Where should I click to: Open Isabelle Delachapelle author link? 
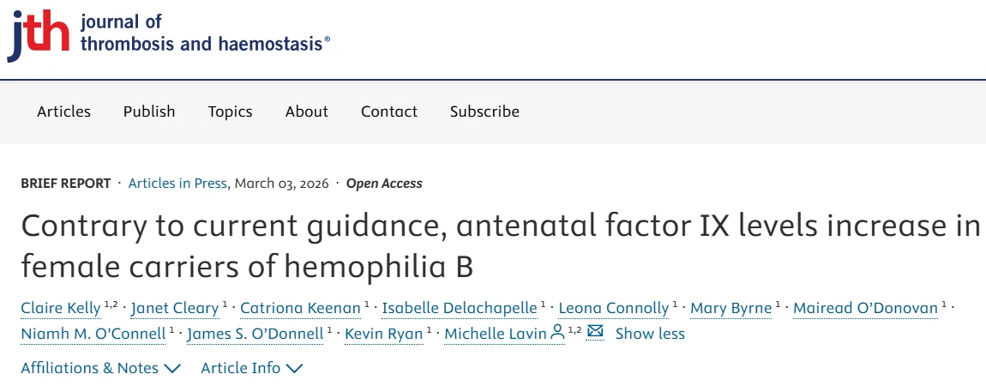tap(459, 308)
